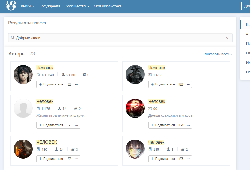Open more options for Даешь фанфики в массы author

coord(188,125)
